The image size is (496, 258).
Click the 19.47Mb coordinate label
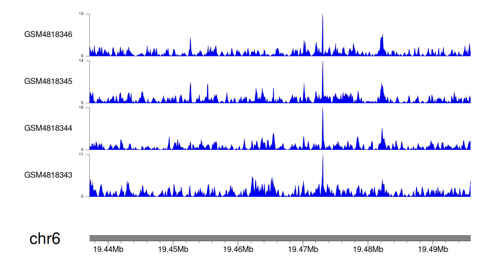pos(303,249)
